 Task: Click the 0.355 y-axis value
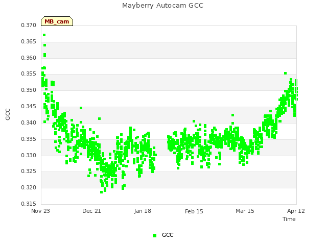[x=29, y=73]
